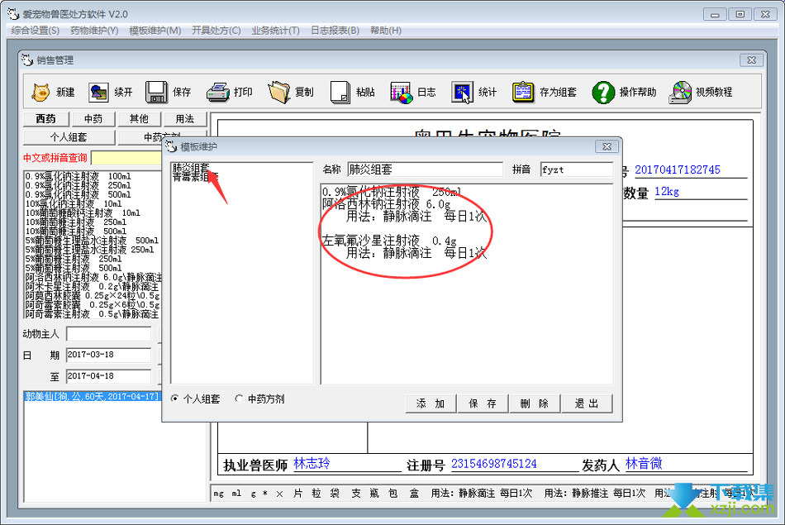The height and width of the screenshot is (525, 785).
Task: Click prescription number 20170417182745
Action: click(678, 169)
